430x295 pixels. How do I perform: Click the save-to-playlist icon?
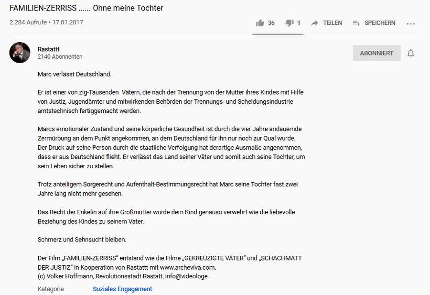pyautogui.click(x=356, y=23)
